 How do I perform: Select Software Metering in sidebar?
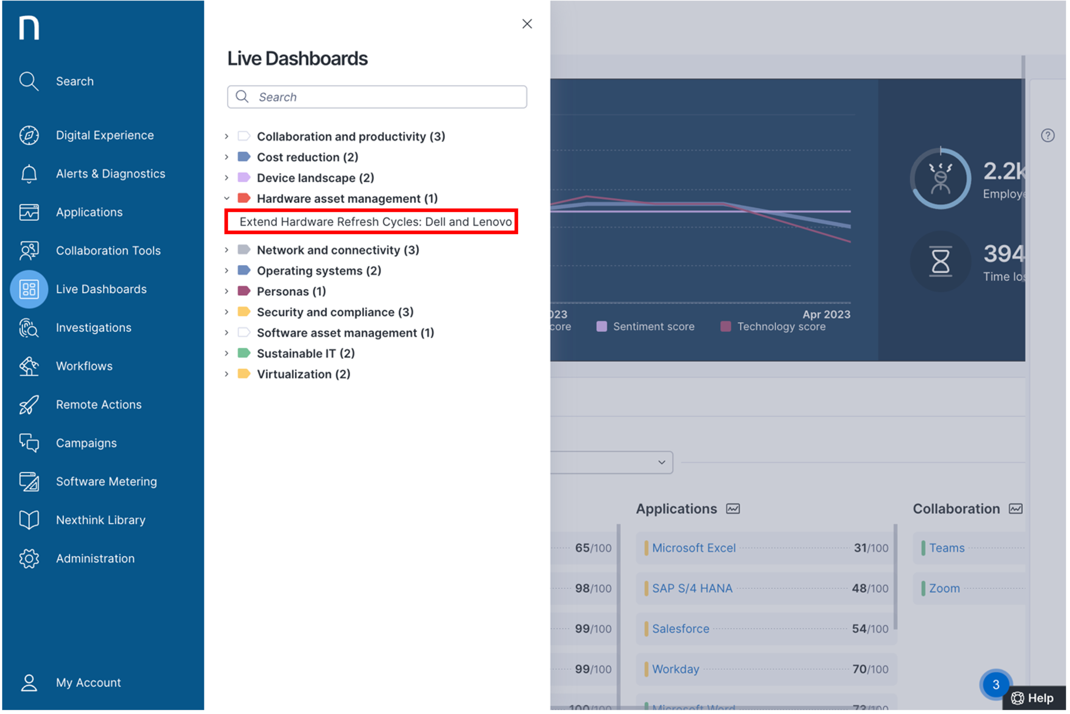[106, 481]
